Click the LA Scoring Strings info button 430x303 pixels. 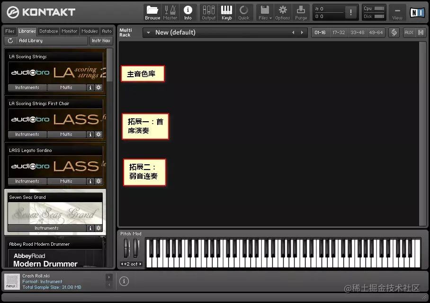[90, 87]
